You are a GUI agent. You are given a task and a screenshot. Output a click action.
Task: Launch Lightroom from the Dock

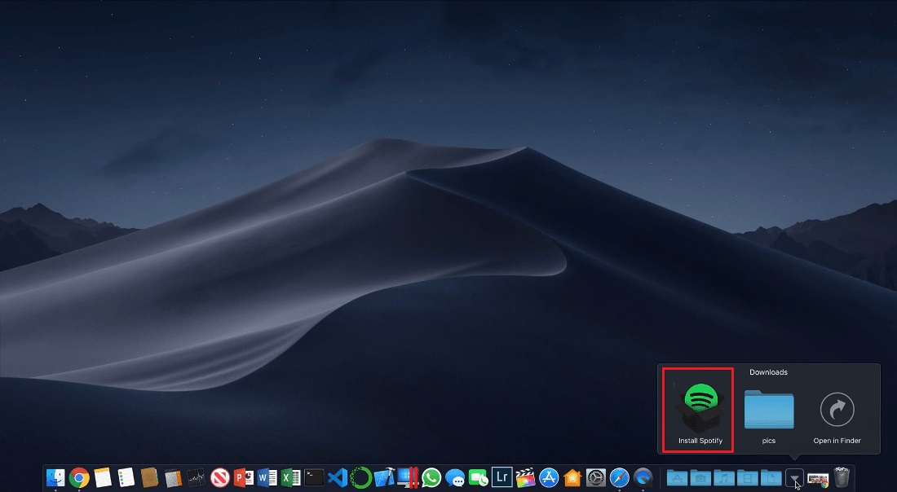pos(502,477)
